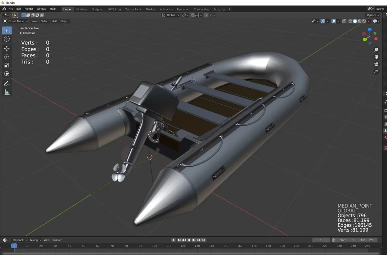
Task: Open the Options dropdown
Action: [373, 15]
